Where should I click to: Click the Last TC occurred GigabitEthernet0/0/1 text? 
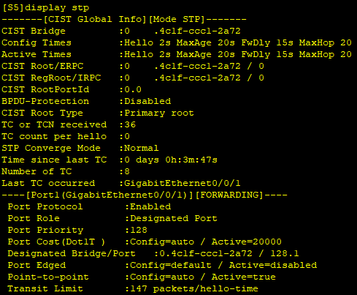point(183,183)
